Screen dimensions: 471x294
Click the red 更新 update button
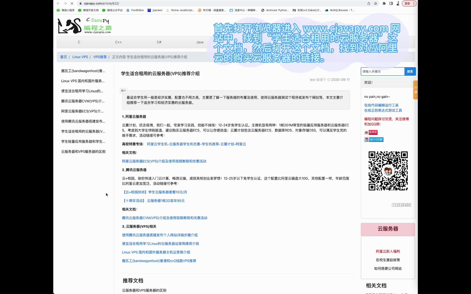pos(409,4)
